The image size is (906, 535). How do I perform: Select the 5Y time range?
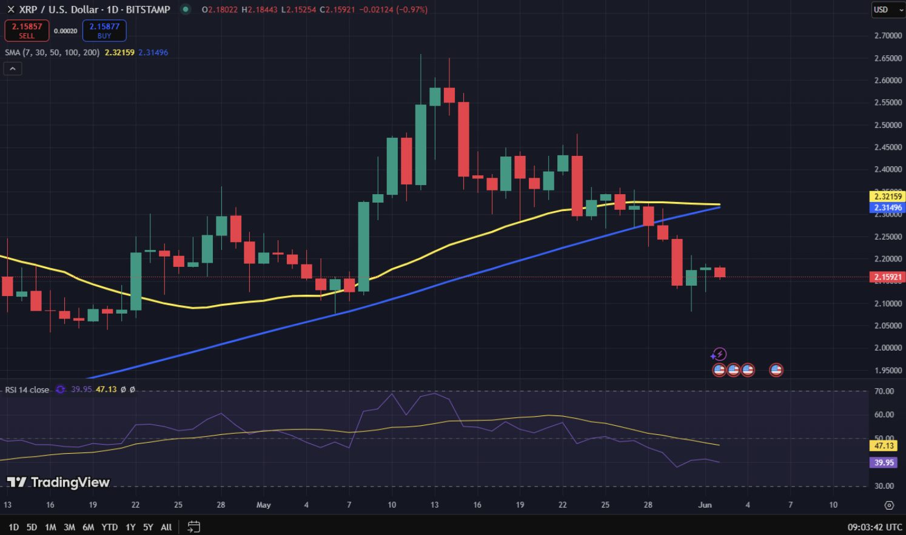coord(148,527)
